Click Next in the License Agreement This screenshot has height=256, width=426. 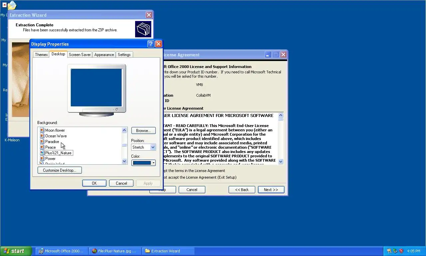[x=271, y=190]
